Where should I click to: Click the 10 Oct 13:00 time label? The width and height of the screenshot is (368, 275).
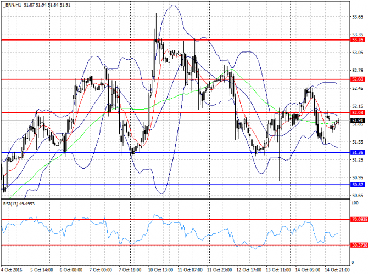[160, 270]
